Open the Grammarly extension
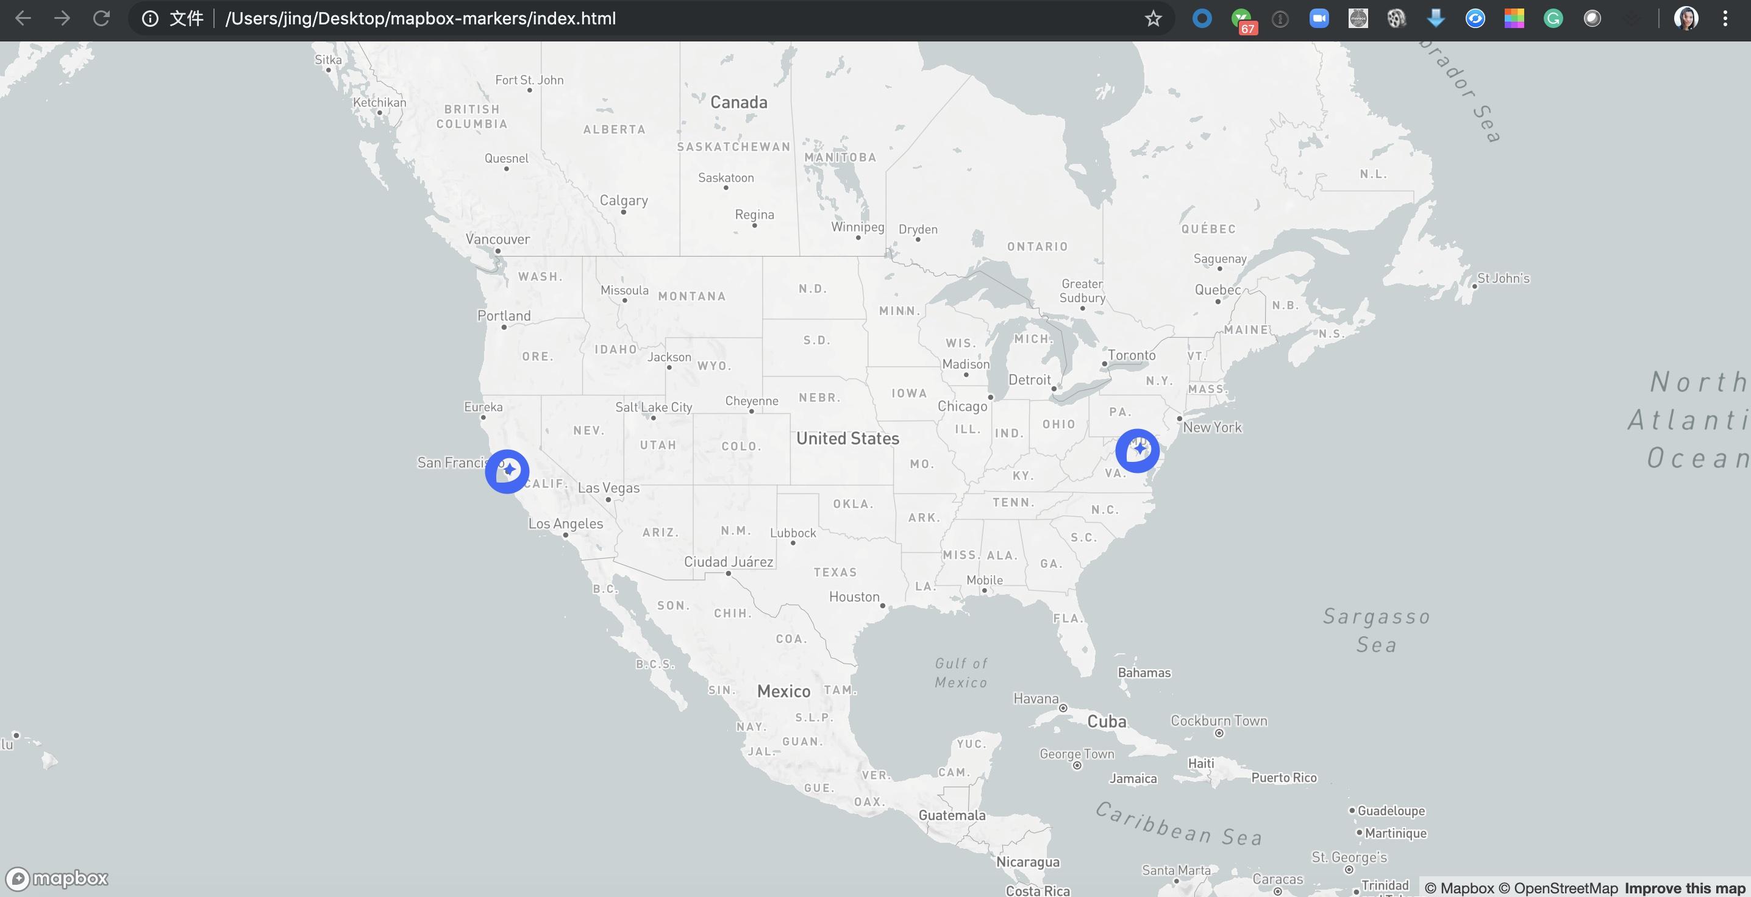 pos(1554,18)
